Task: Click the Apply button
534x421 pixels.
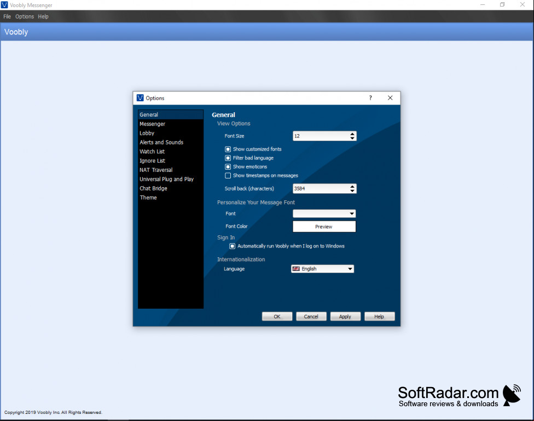Action: (x=345, y=316)
